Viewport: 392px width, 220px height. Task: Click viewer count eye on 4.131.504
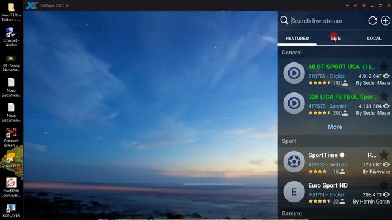pyautogui.click(x=386, y=106)
